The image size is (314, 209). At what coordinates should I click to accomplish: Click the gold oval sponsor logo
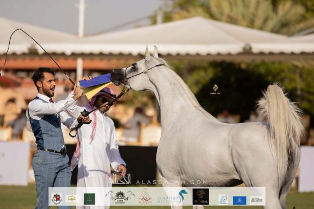pyautogui.click(x=72, y=199)
